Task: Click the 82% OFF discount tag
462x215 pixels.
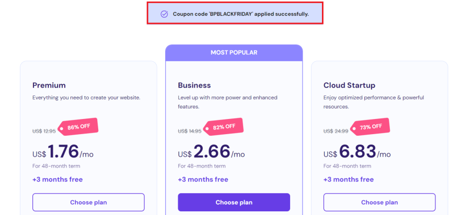Action: click(x=224, y=126)
